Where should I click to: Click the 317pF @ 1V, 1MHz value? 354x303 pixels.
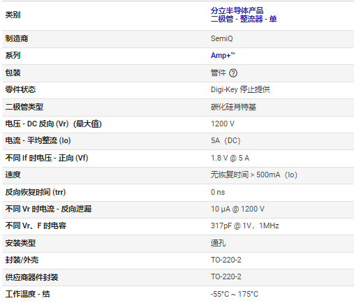click(245, 226)
